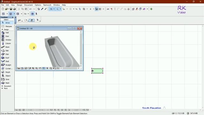The height and width of the screenshot is (115, 204).
Task: Select the Curtain Wall tool
Action: 7,68
